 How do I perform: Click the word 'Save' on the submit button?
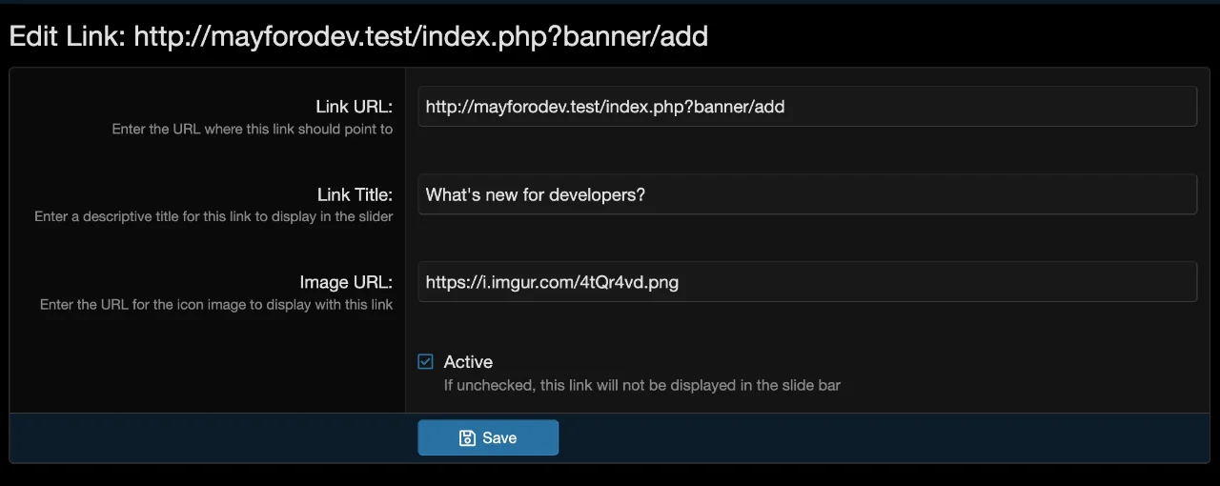point(499,438)
